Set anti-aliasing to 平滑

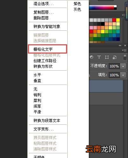[37, 112]
